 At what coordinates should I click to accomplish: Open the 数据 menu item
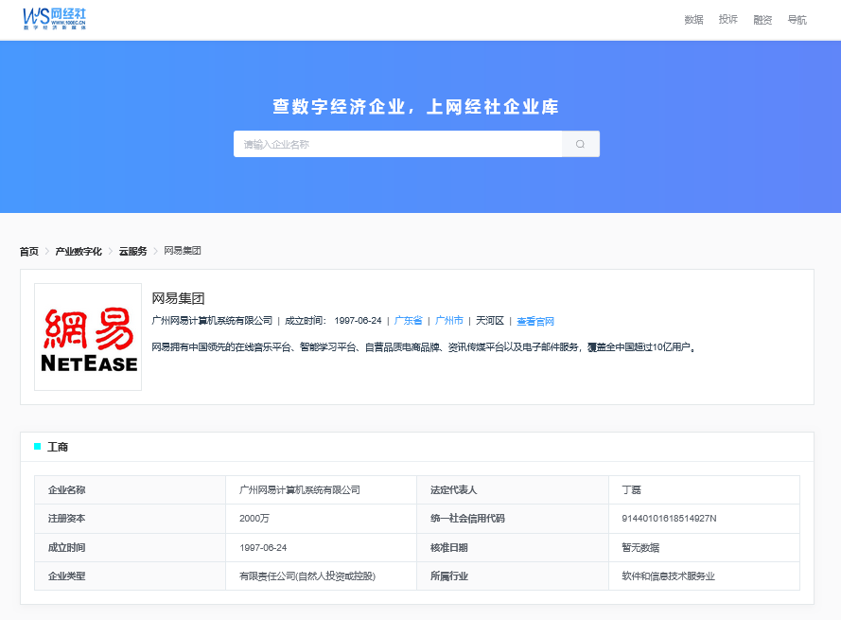click(693, 20)
